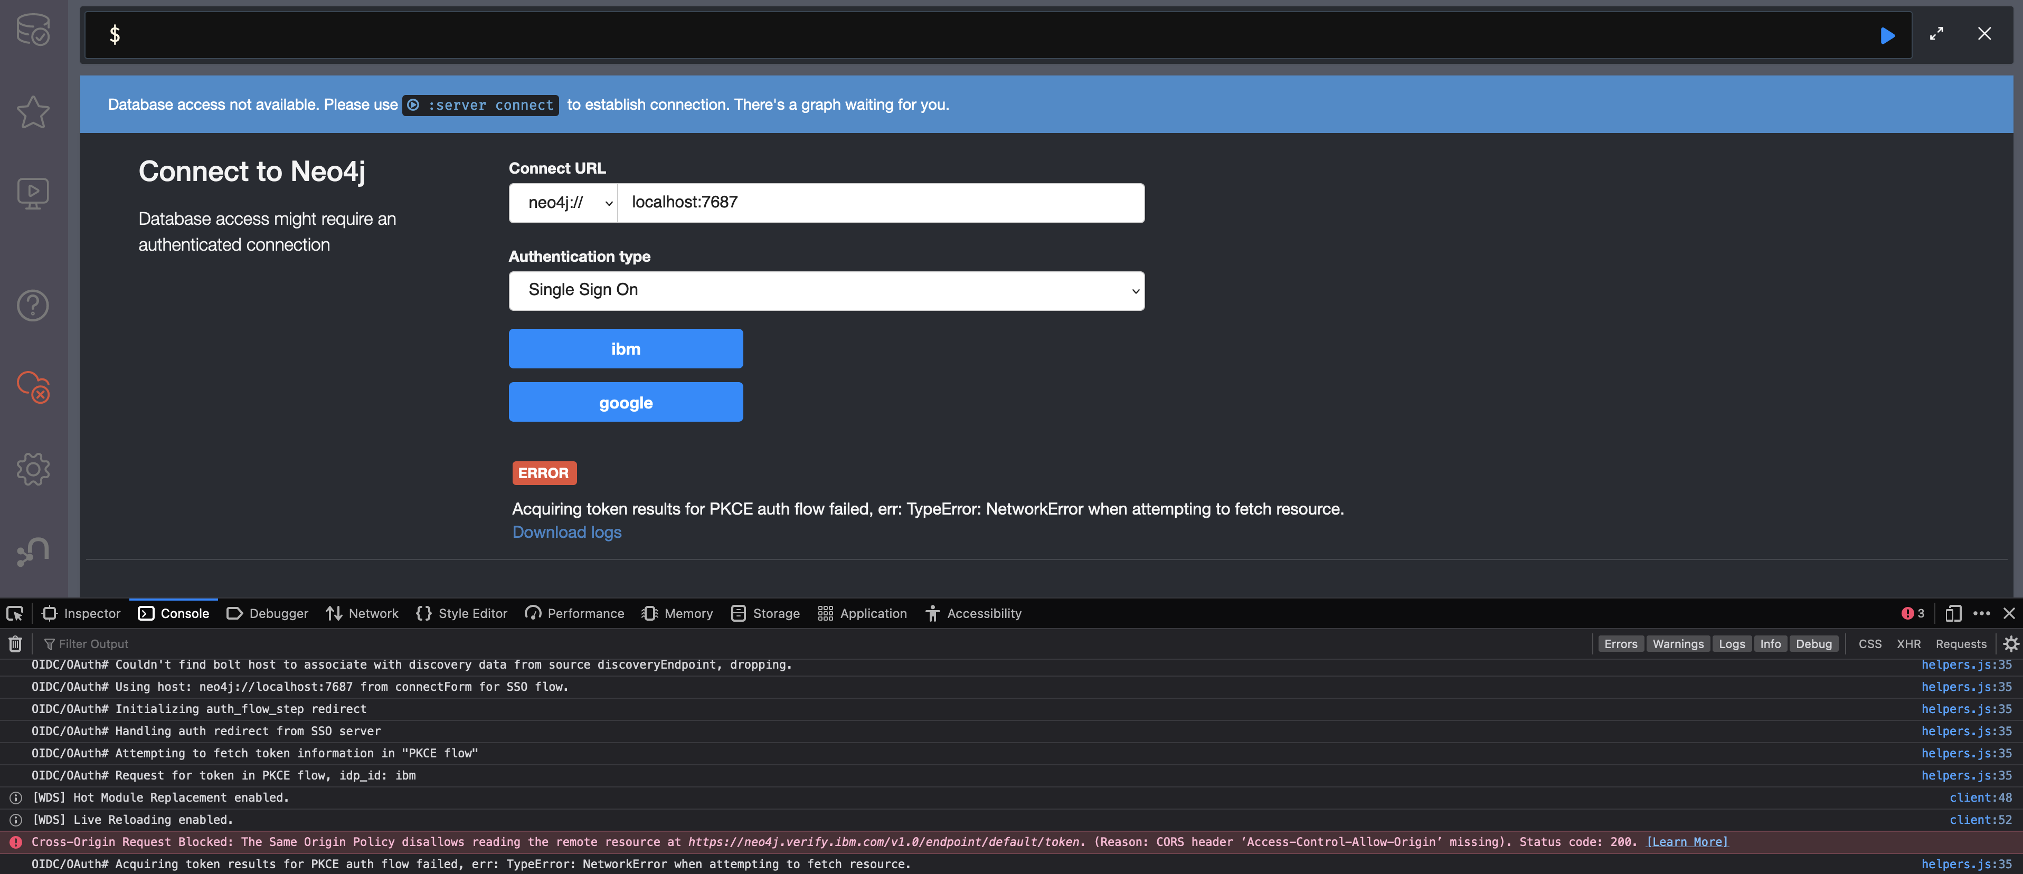Open the neo4j:// protocol dropdown
2023x874 pixels.
coord(563,203)
